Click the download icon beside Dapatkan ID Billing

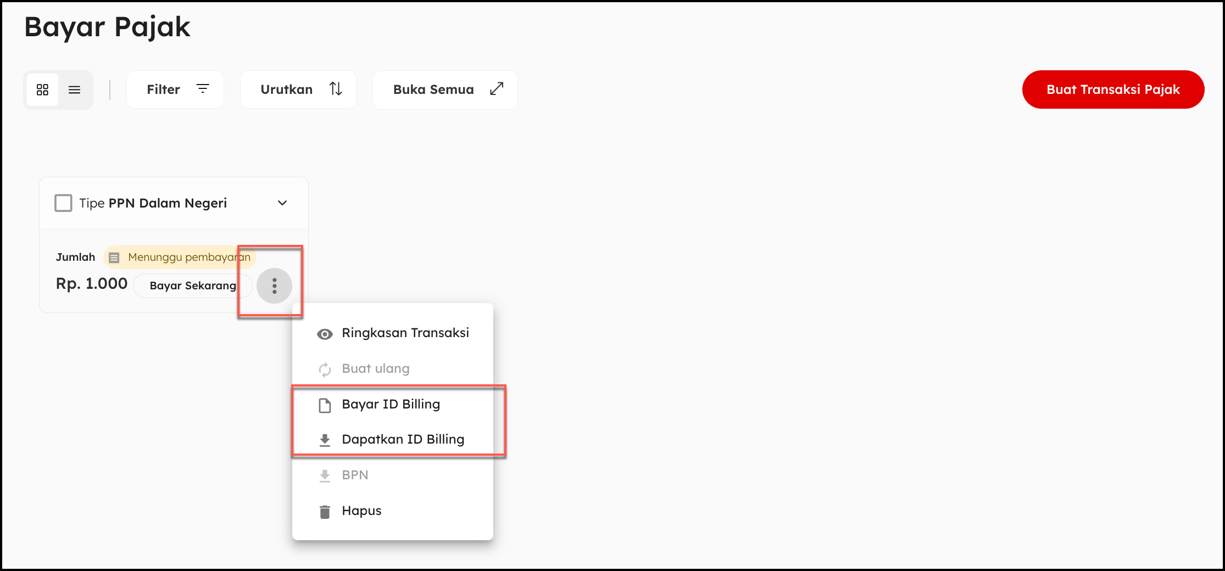325,440
